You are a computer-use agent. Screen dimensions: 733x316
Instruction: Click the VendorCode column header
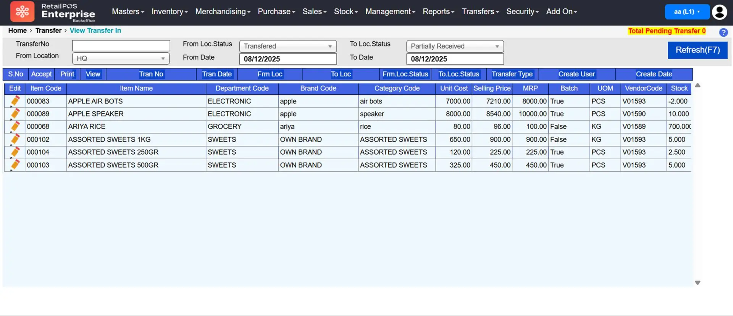pyautogui.click(x=644, y=88)
